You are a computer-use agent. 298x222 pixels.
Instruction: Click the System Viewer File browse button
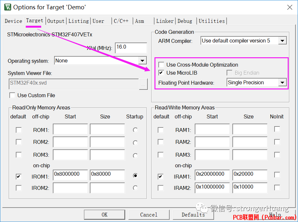coord(143,84)
